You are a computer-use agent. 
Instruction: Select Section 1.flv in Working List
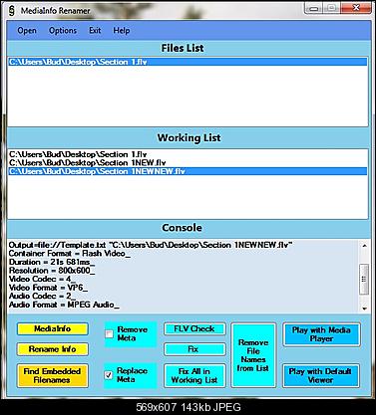(188, 154)
